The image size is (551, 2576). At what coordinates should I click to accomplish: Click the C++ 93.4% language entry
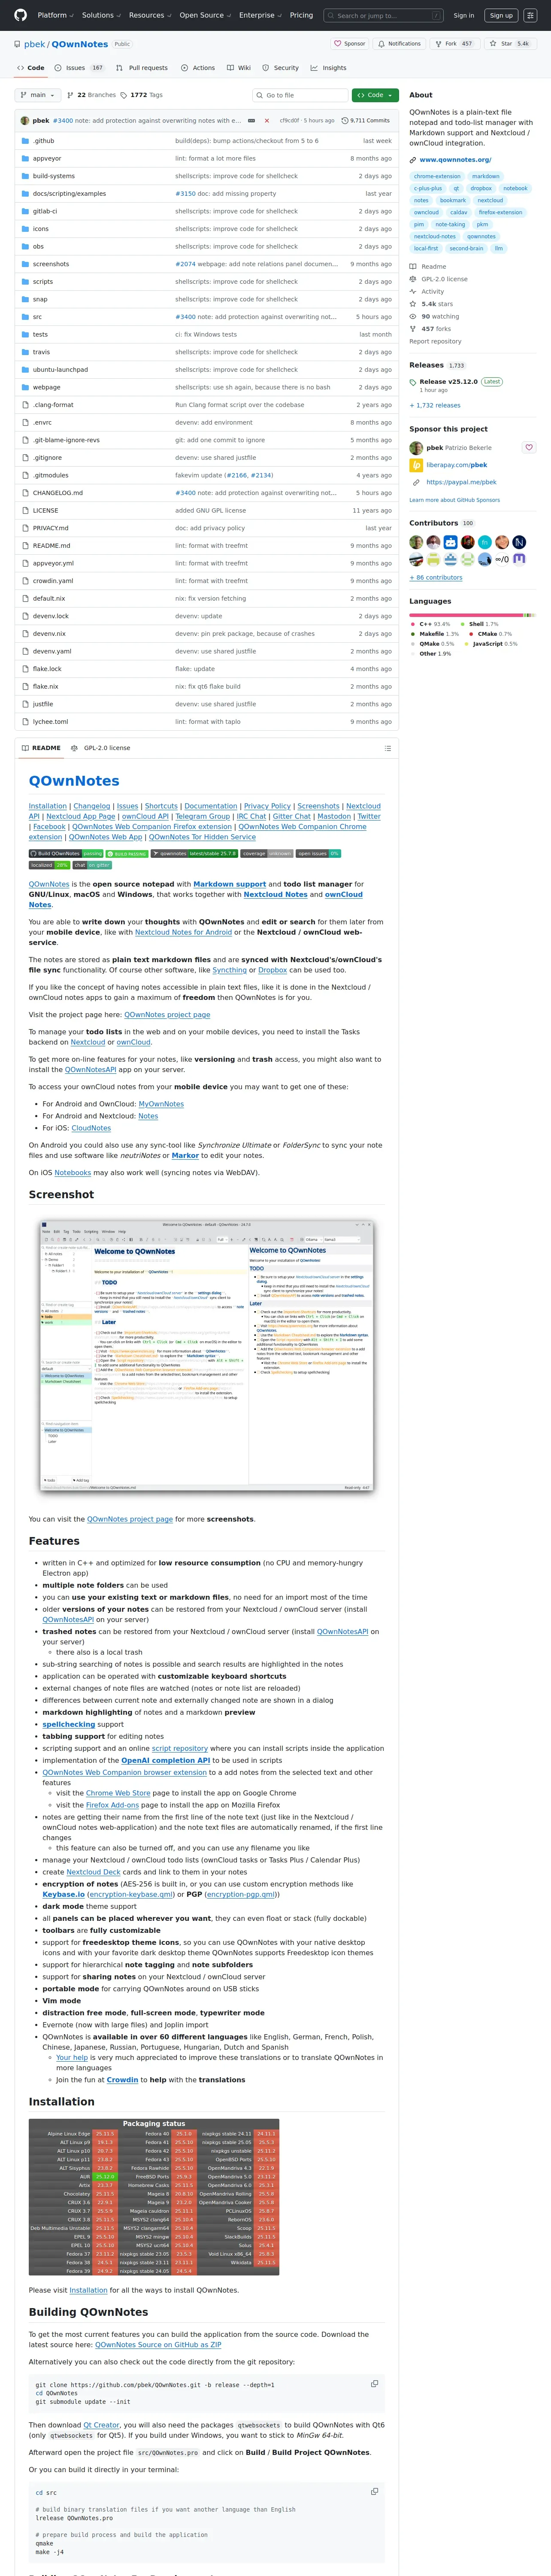tap(430, 624)
